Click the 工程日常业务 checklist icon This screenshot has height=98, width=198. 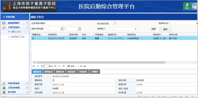click(4, 27)
